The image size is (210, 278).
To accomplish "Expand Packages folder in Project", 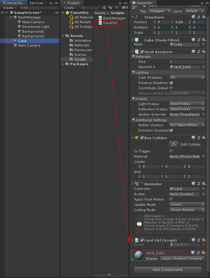I will click(x=63, y=64).
